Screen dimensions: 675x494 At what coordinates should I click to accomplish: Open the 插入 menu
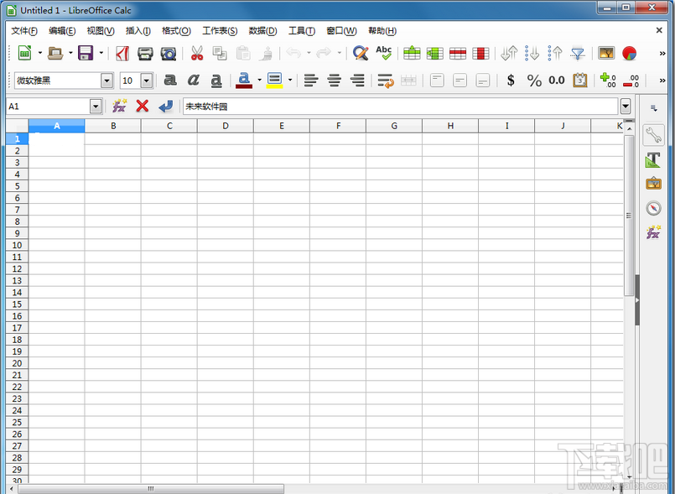[x=138, y=31]
